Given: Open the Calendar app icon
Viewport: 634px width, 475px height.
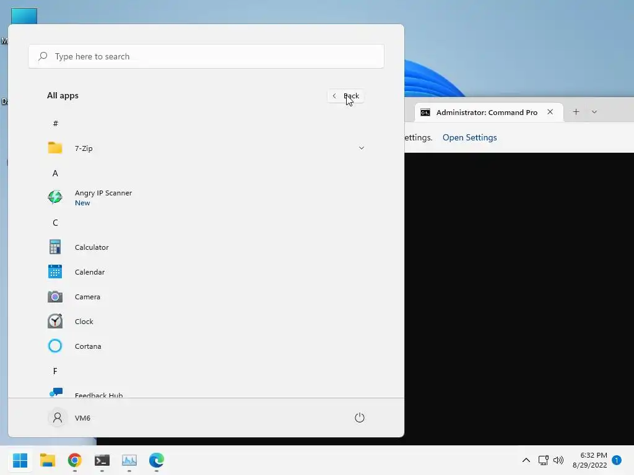Looking at the screenshot, I should click(55, 272).
